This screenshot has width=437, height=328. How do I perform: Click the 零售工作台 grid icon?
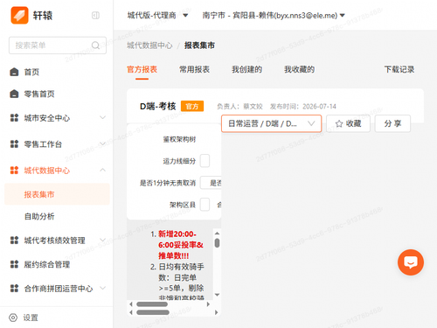(14, 143)
